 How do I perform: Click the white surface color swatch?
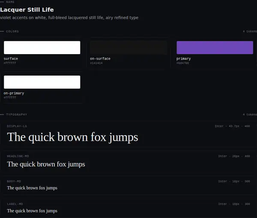pos(42,48)
